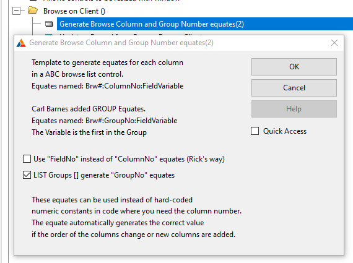353x263 pixels.
Task: Select Generate Browse Column and Group Number equates(2) item
Action: [152, 24]
